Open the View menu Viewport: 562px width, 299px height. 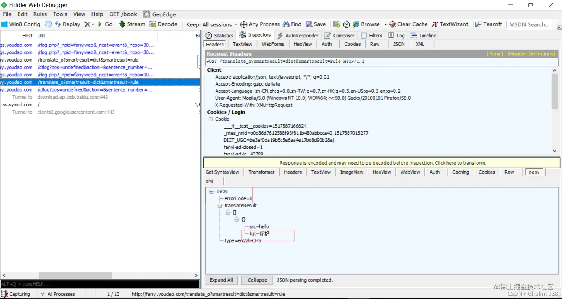pos(79,14)
